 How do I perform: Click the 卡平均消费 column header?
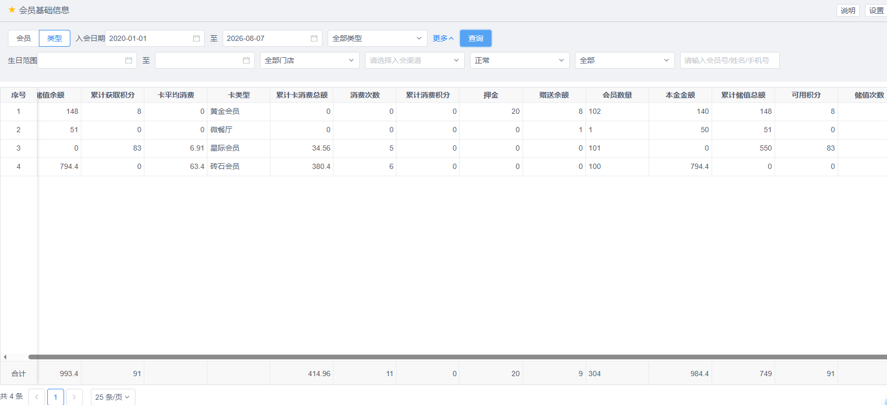(176, 95)
